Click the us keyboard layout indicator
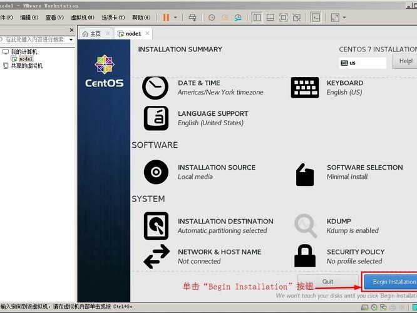This screenshot has width=417, height=313. pos(363,63)
